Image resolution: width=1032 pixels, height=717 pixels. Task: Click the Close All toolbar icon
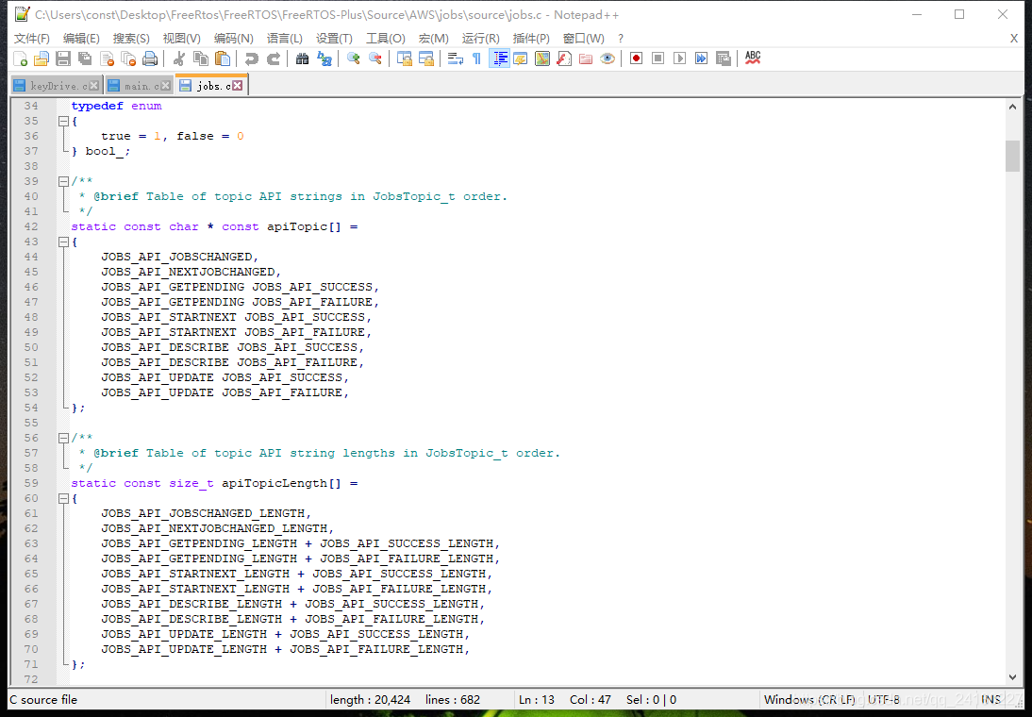[x=128, y=58]
